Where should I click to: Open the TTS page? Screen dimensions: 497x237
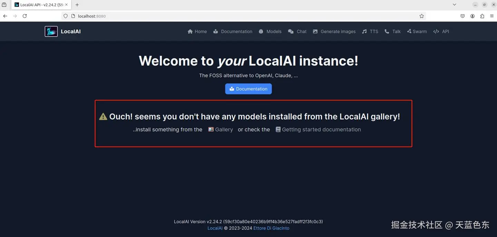pyautogui.click(x=370, y=31)
